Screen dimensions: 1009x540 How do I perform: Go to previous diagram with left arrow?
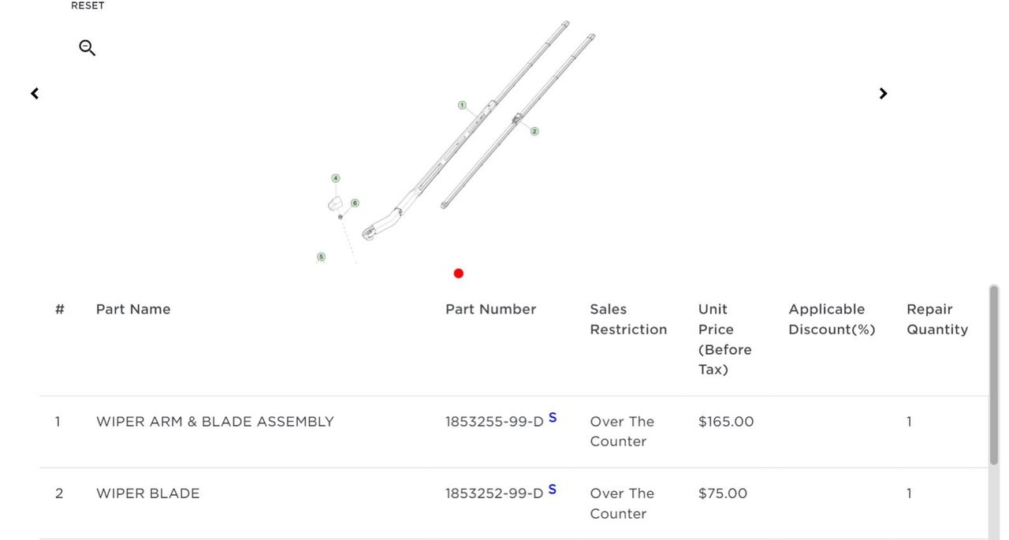(x=35, y=94)
